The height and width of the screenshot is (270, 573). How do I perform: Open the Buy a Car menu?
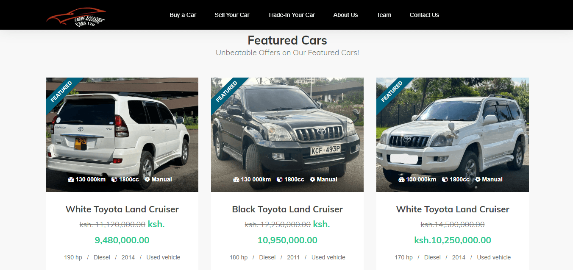[x=183, y=15]
